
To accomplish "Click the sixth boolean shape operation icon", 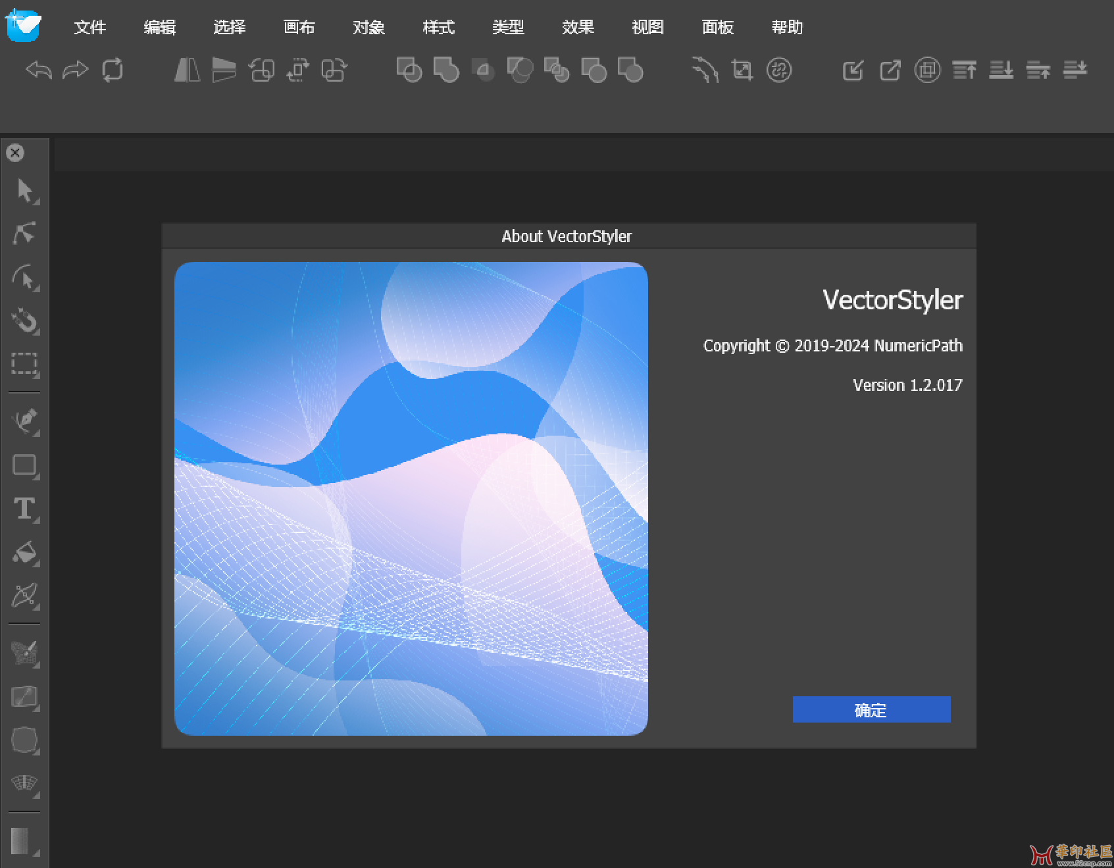I will [x=594, y=70].
